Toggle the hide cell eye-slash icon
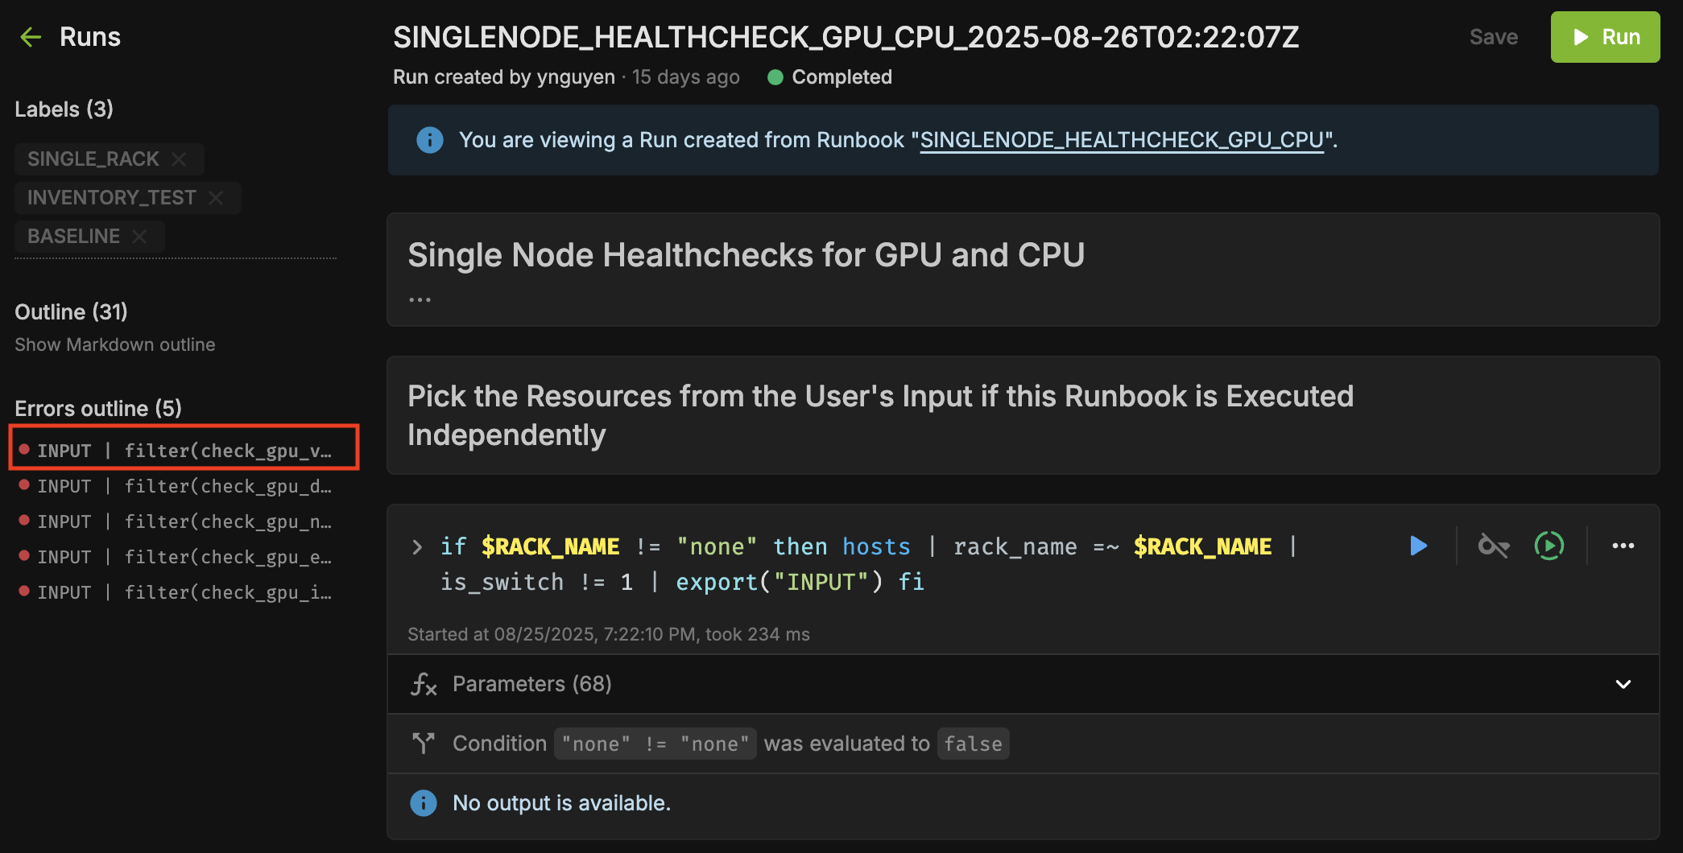Viewport: 1683px width, 853px height. (x=1494, y=546)
